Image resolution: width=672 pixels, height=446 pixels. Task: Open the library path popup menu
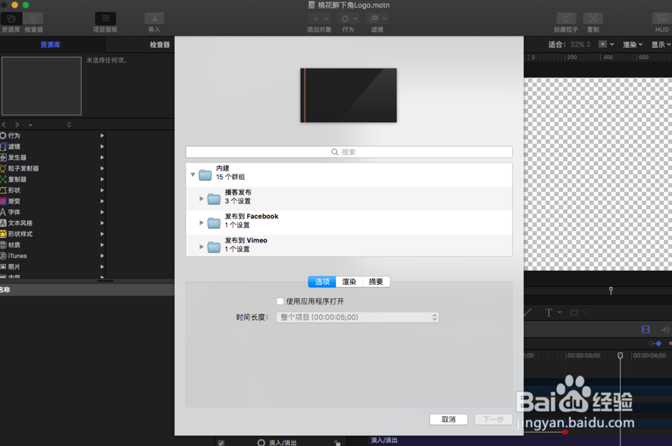(x=50, y=125)
